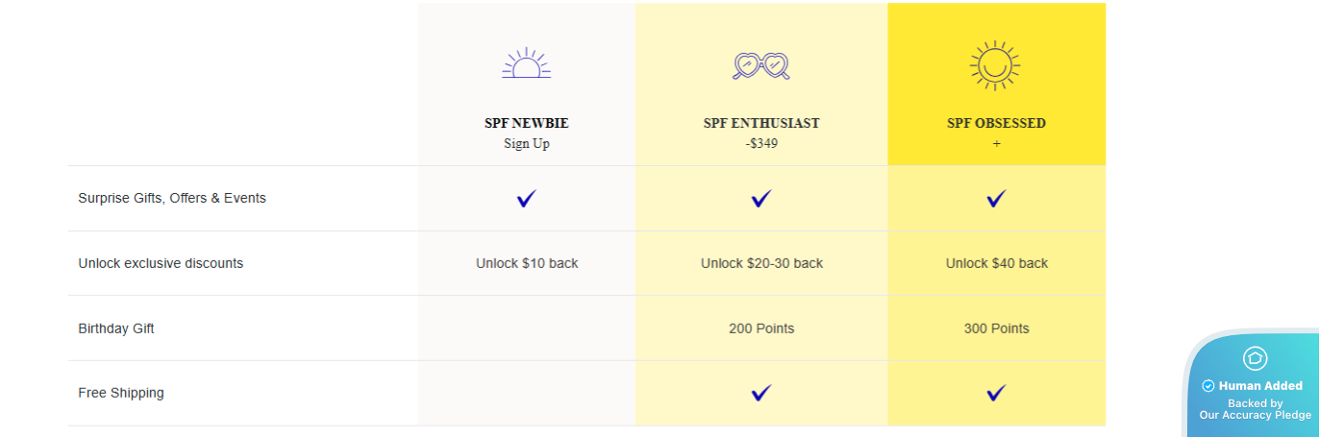This screenshot has height=437, width=1319.
Task: Select the SPF NEWBIE tier heading
Action: pyautogui.click(x=527, y=124)
